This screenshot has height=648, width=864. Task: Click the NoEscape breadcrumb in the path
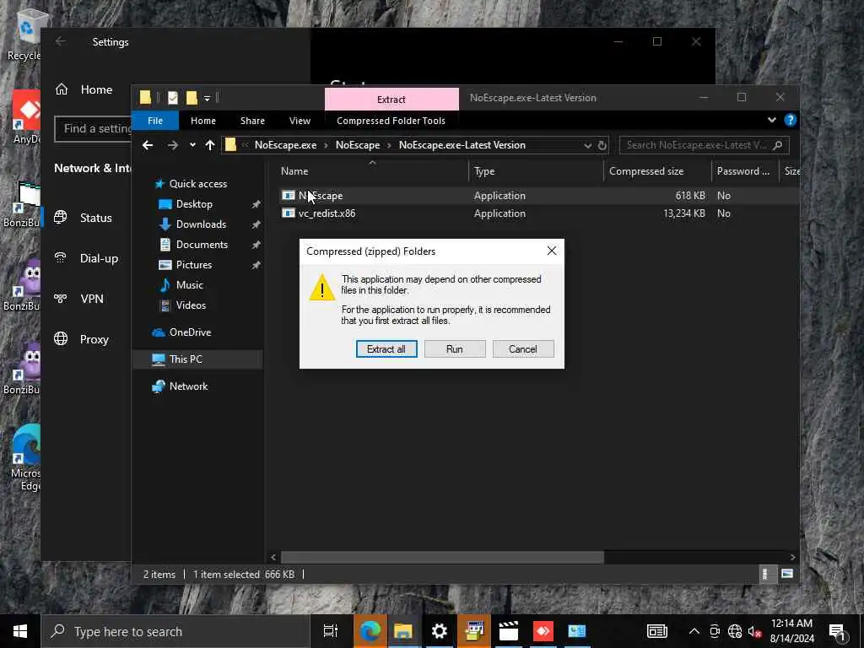[x=358, y=145]
